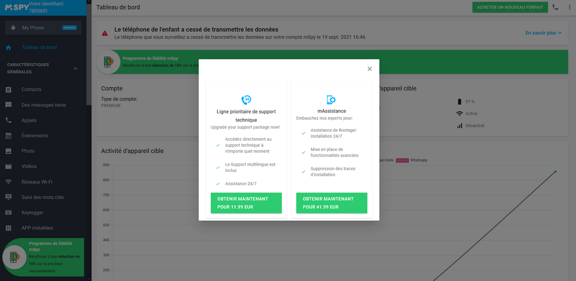Click the Contacts clipboard icon
This screenshot has height=281, width=576.
click(x=8, y=90)
